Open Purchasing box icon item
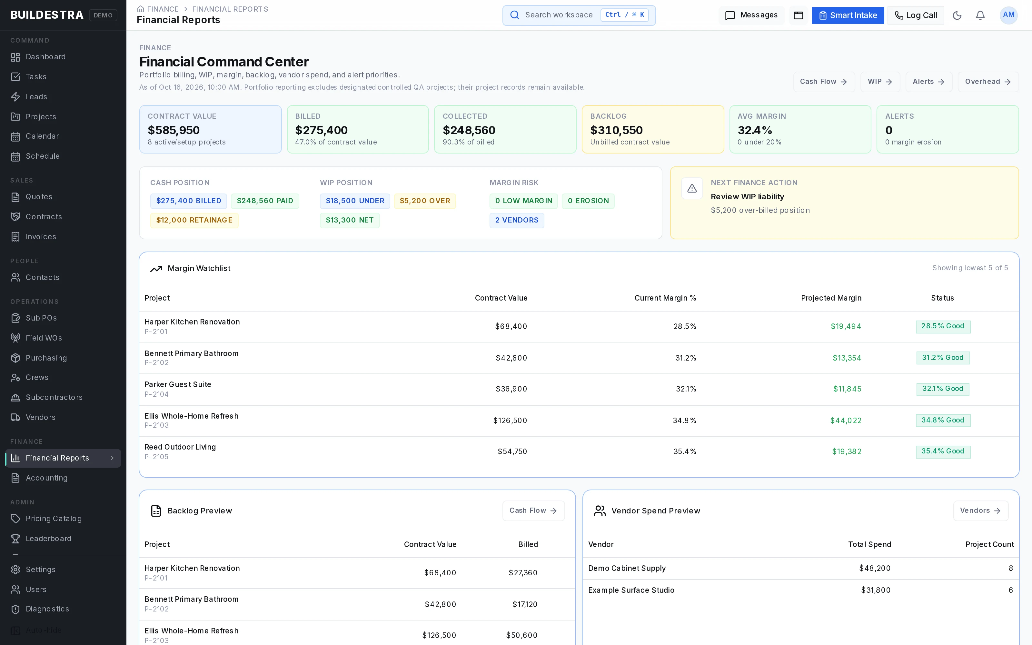The width and height of the screenshot is (1032, 645). pyautogui.click(x=63, y=358)
